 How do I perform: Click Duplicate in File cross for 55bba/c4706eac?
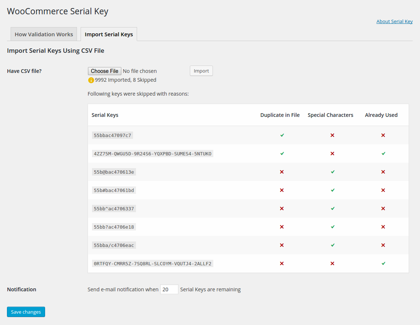282,245
